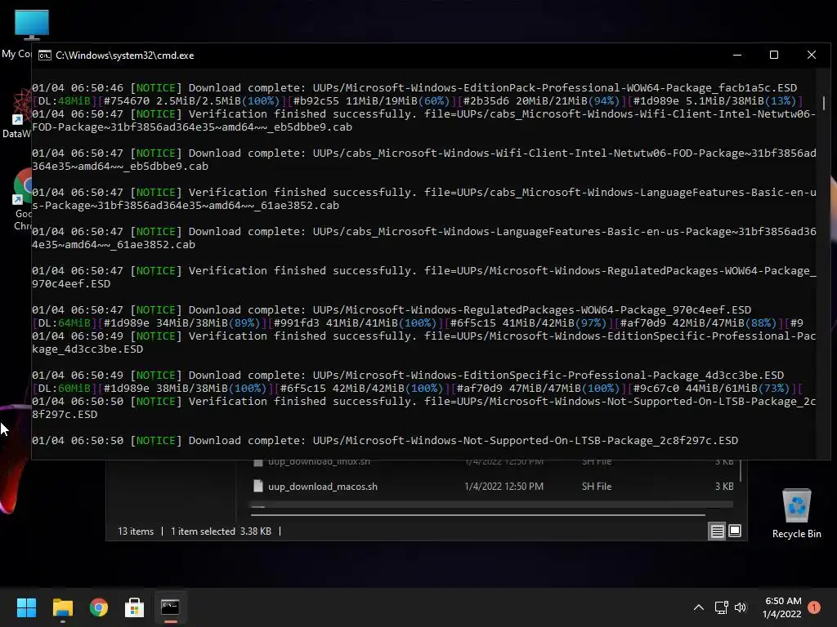Viewport: 837px width, 627px height.
Task: Click the Explorer vertical scrollbar
Action: click(741, 469)
